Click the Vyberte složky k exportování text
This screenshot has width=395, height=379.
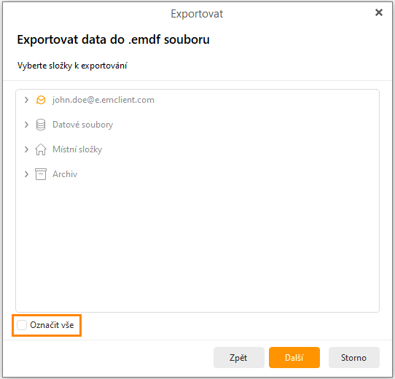72,66
